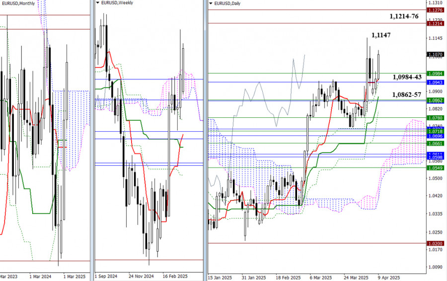Click the green 1.0862 price level label
Screen dimensions: 447x281
435,100
